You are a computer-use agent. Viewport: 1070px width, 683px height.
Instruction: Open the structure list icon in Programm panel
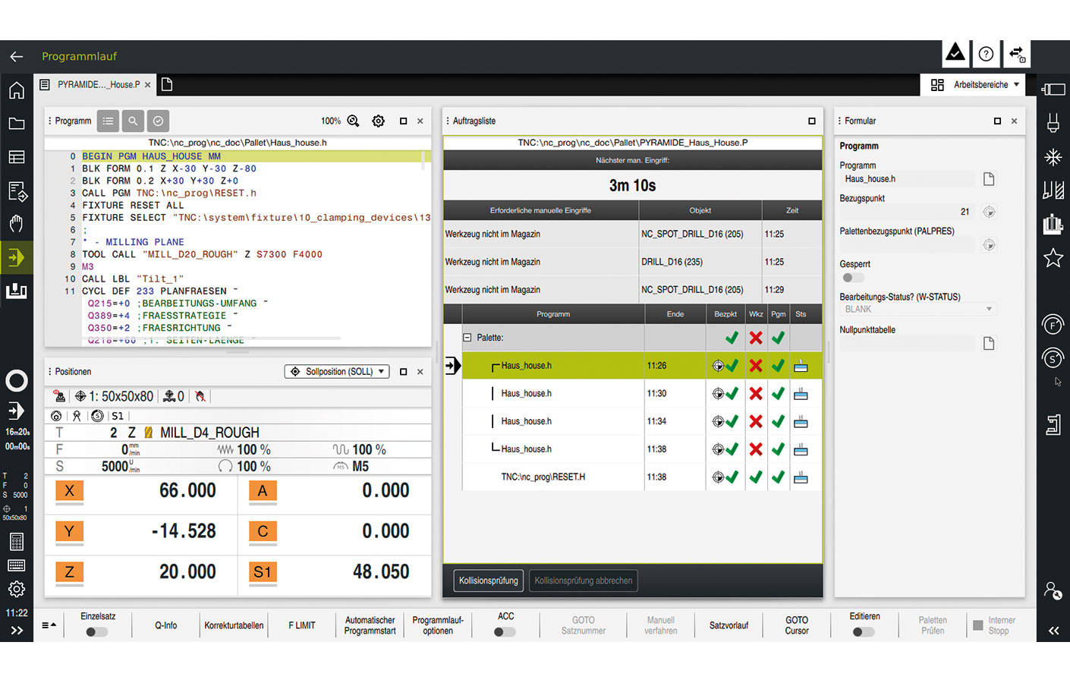109,121
